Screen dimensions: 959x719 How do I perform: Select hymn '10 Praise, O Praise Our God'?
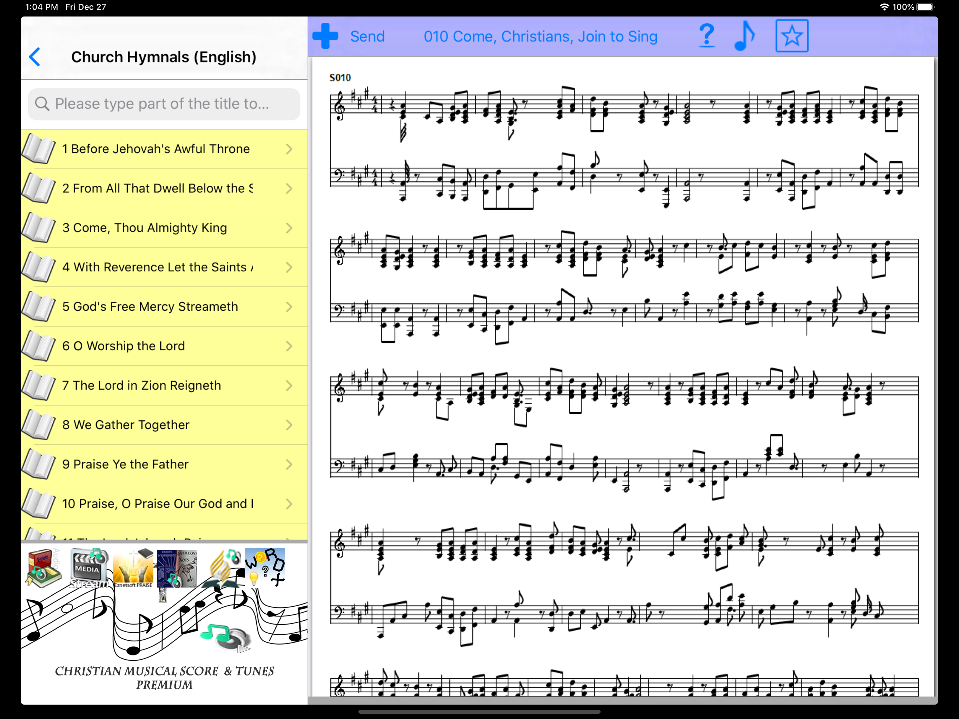pyautogui.click(x=164, y=504)
